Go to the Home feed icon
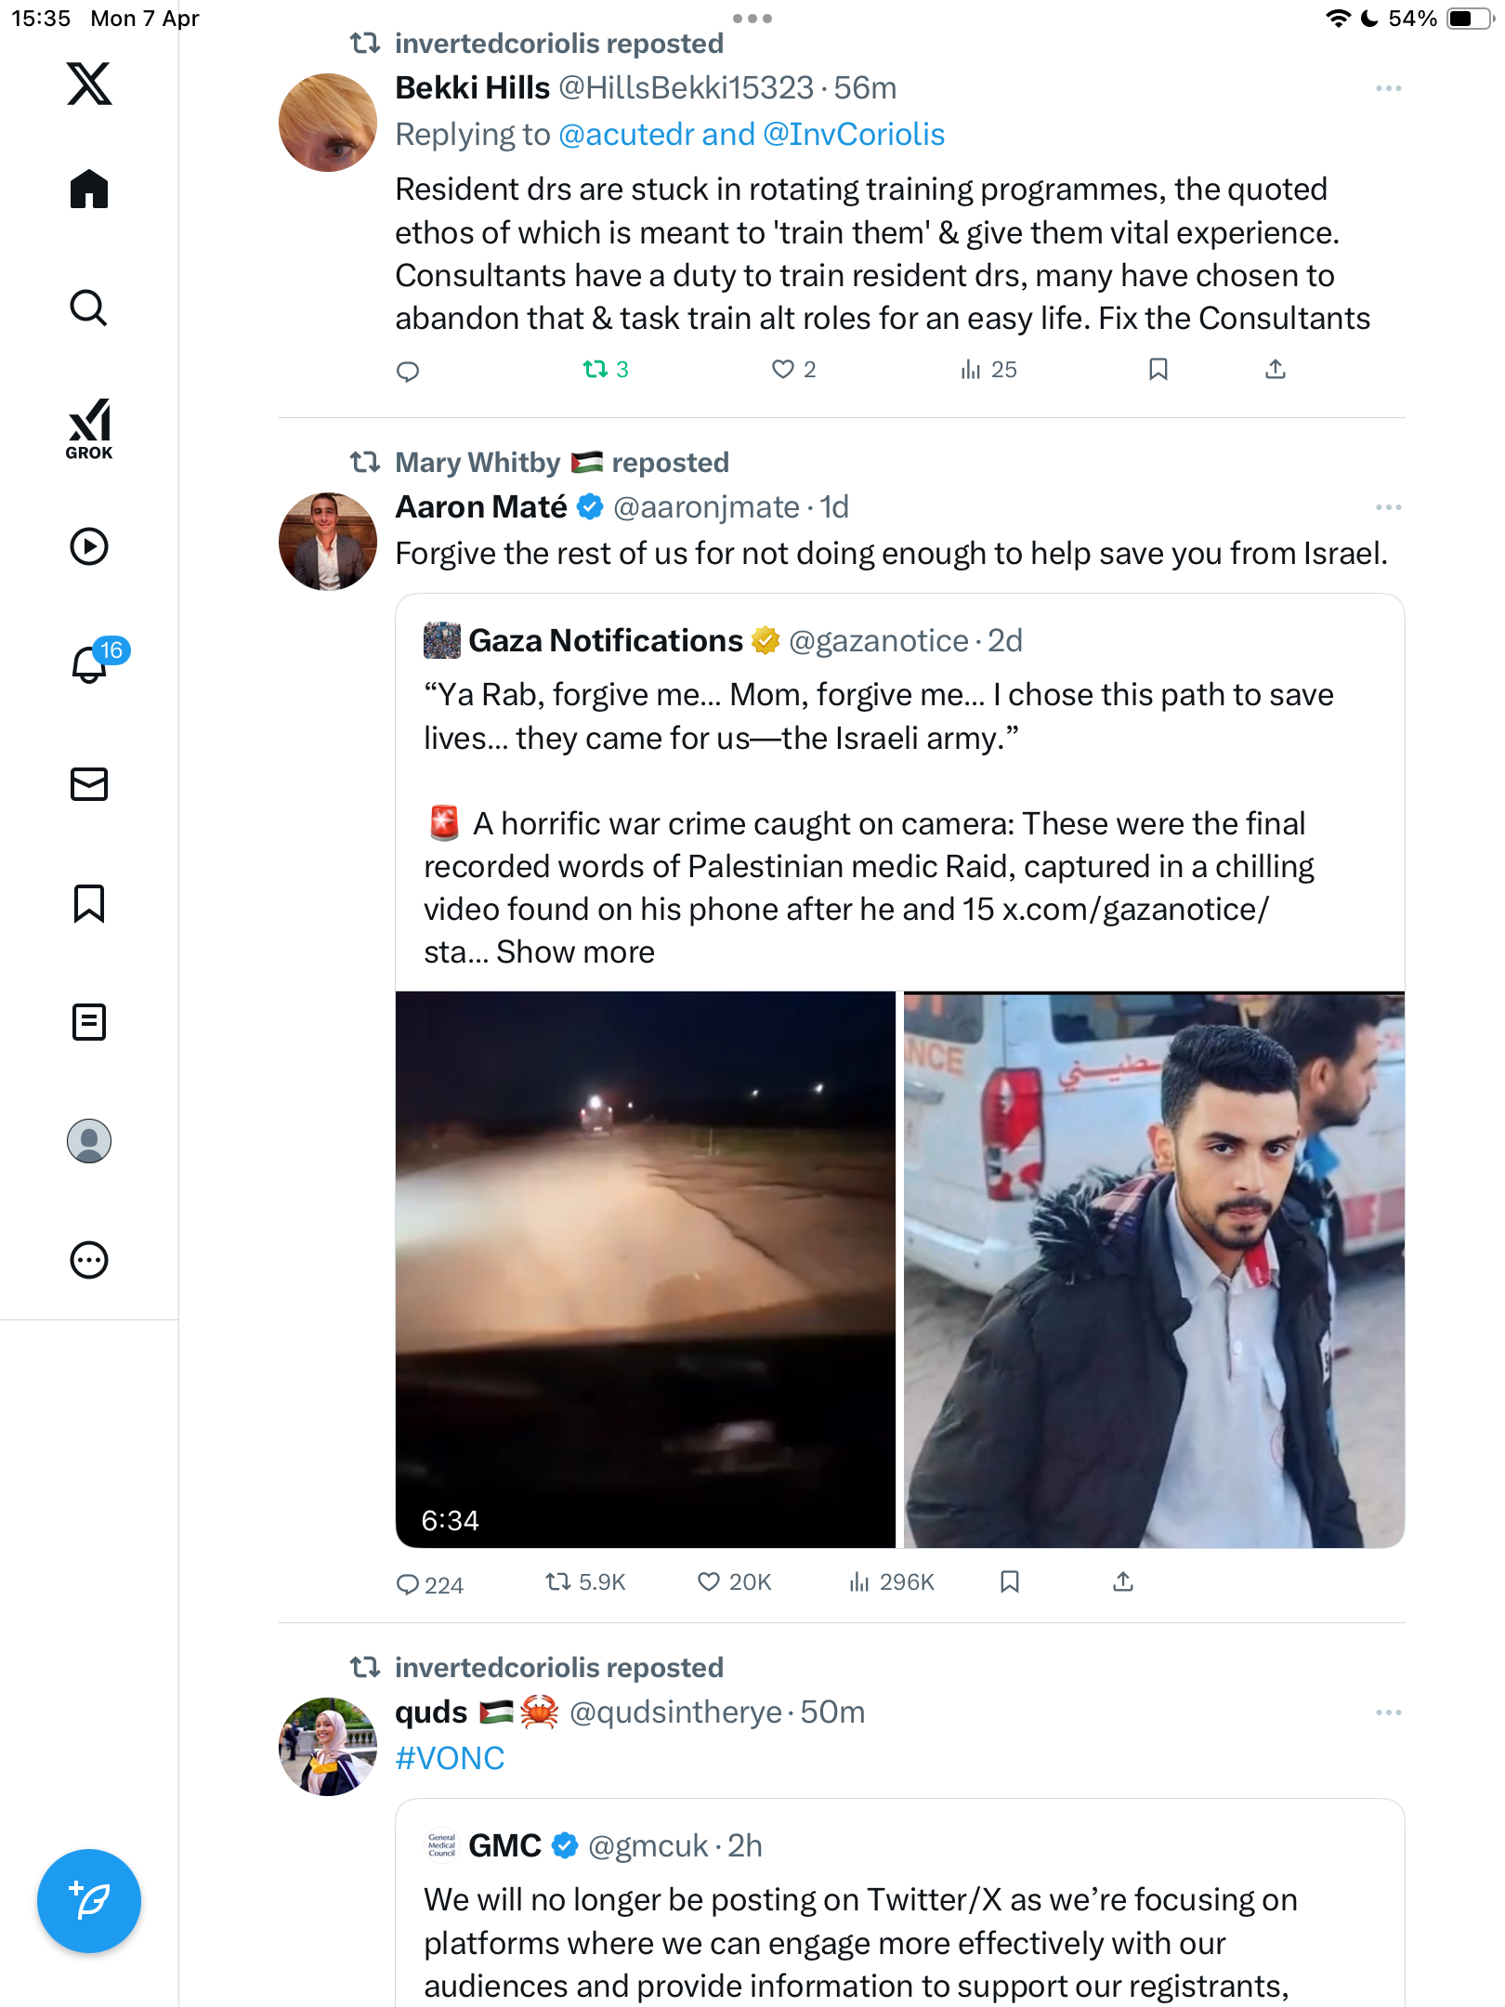Screen dimensions: 1505x2007 coord(89,189)
